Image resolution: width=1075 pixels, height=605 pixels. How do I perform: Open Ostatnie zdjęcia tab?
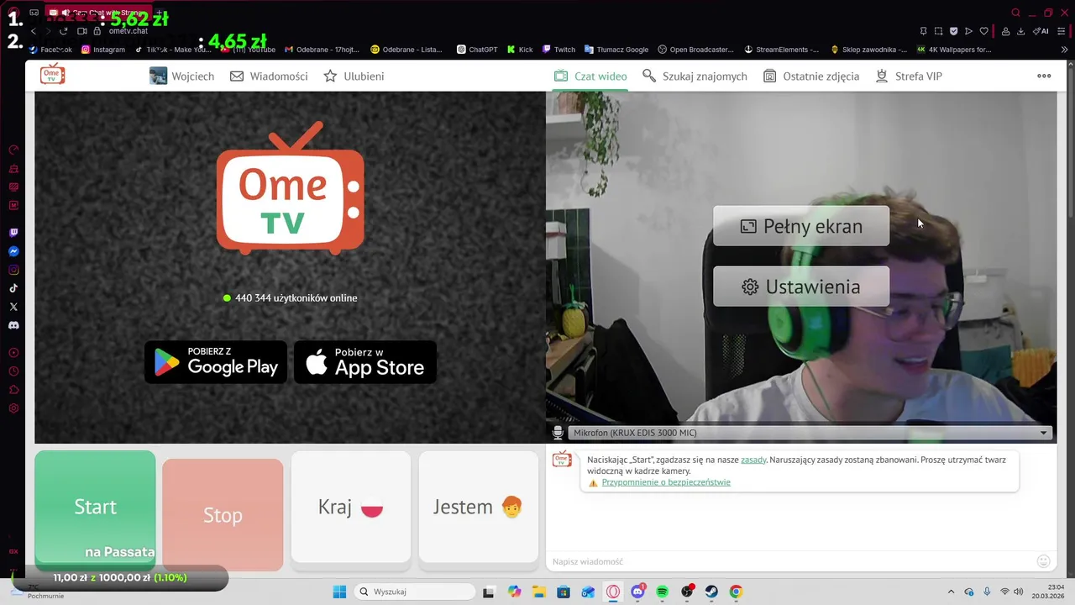811,76
